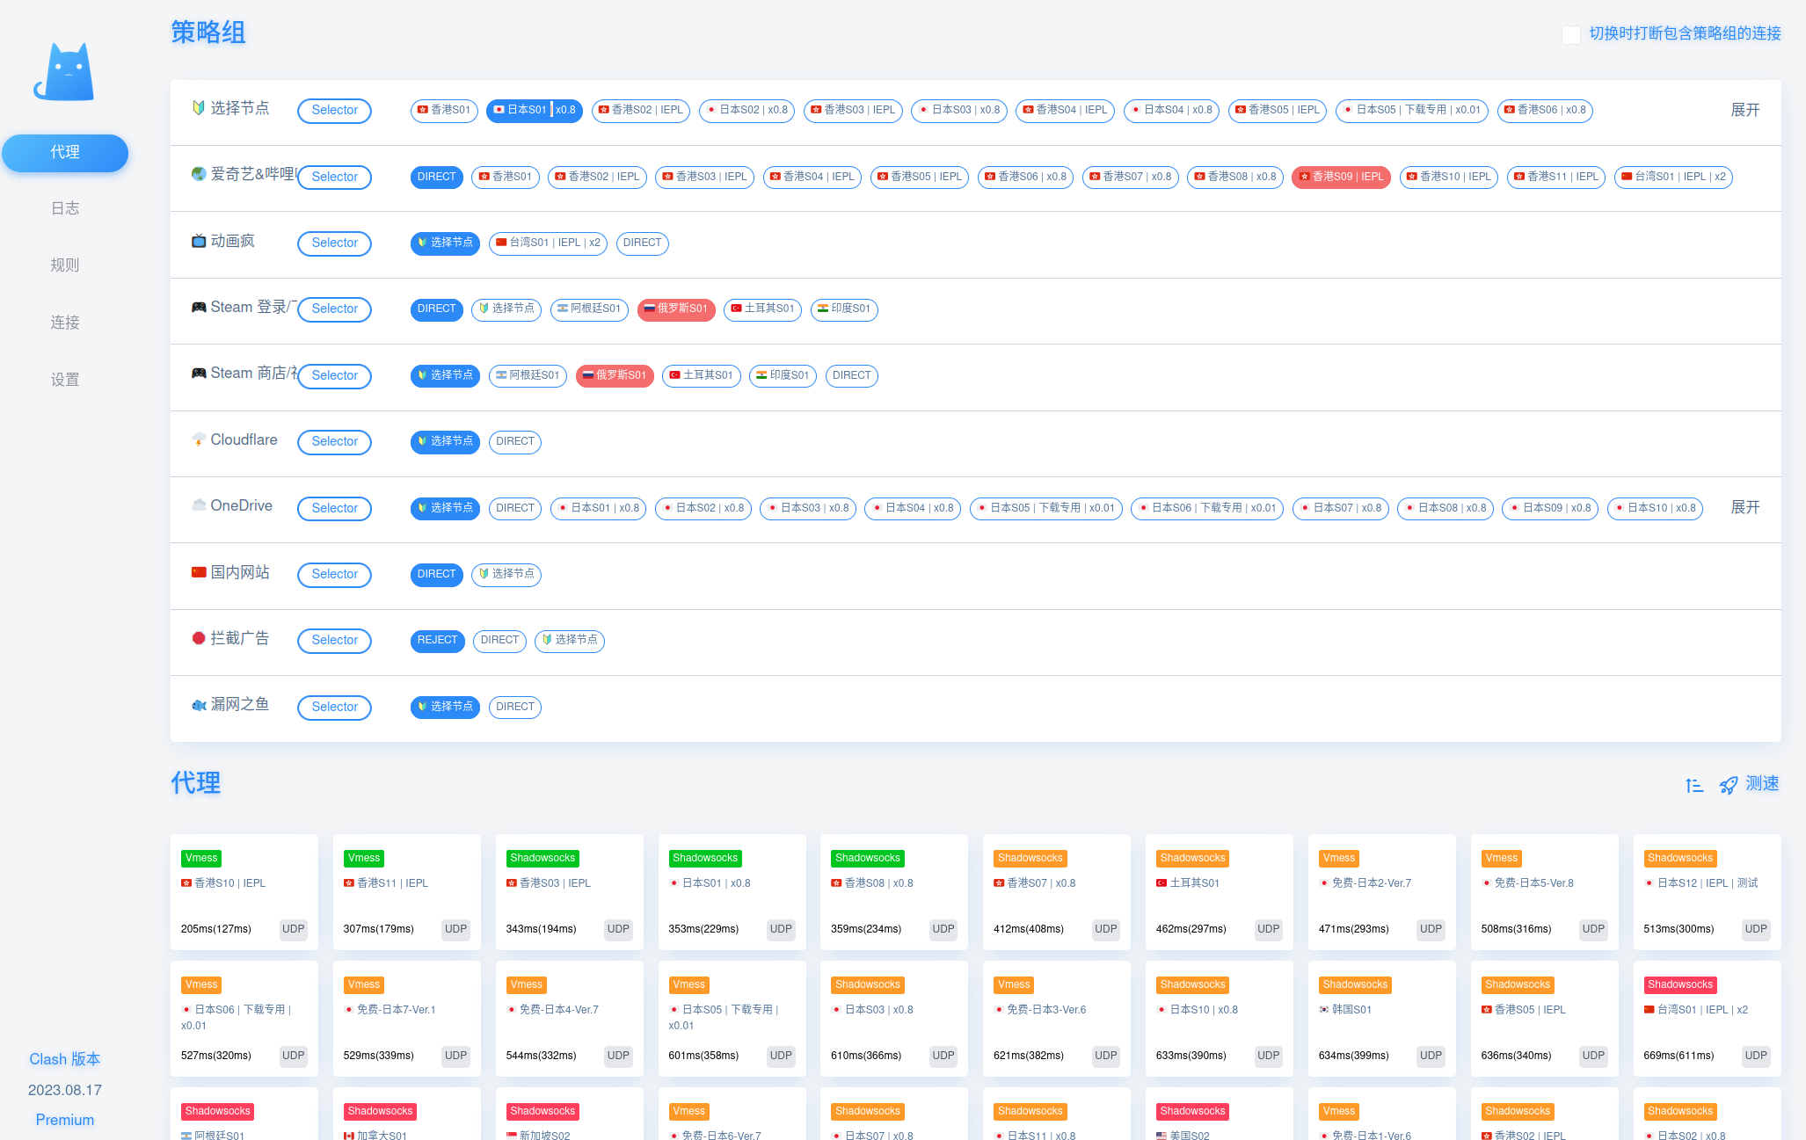The width and height of the screenshot is (1806, 1140).
Task: Expand the 选择节点 group with 展开
Action: click(1744, 110)
